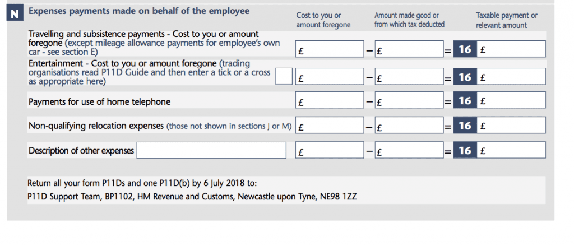Select other expenses cost to you field
574x246 pixels.
pos(330,150)
